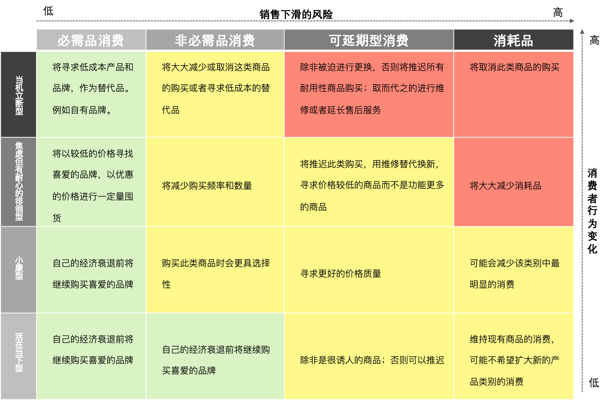This screenshot has height=400, width=613.
Task: Click the vertical label 消费者行为变化
Action: point(592,211)
